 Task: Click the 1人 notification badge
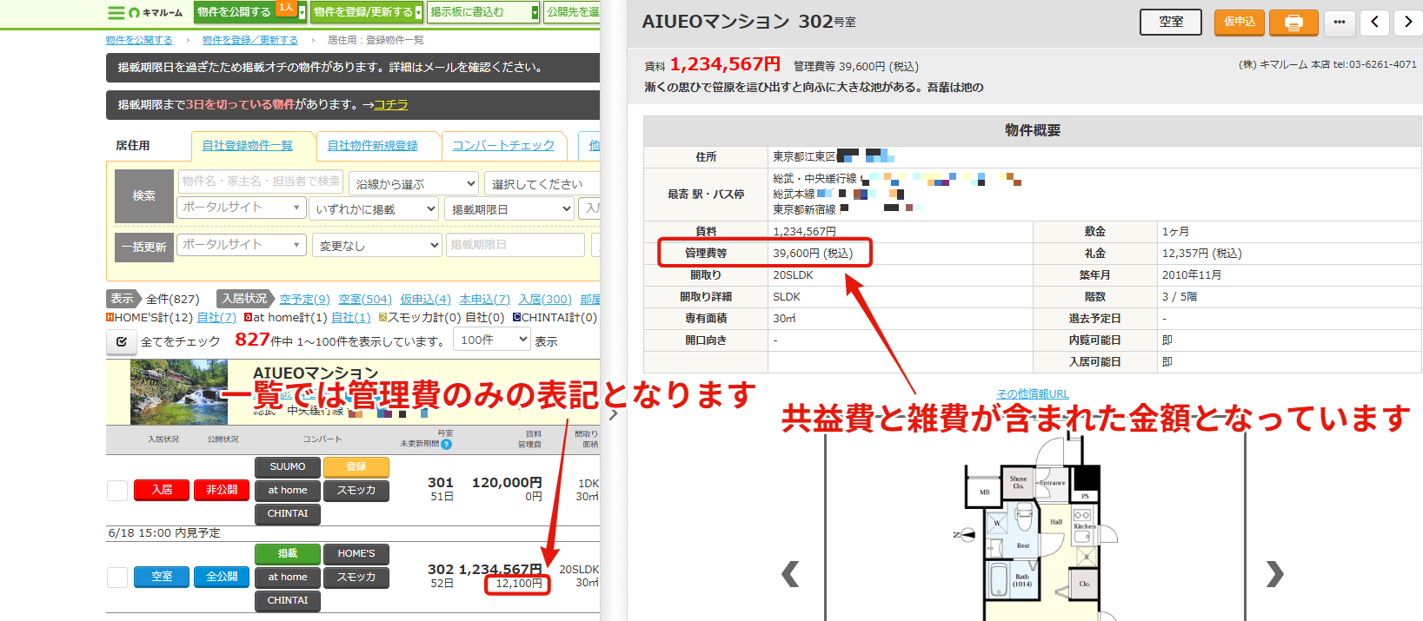286,8
